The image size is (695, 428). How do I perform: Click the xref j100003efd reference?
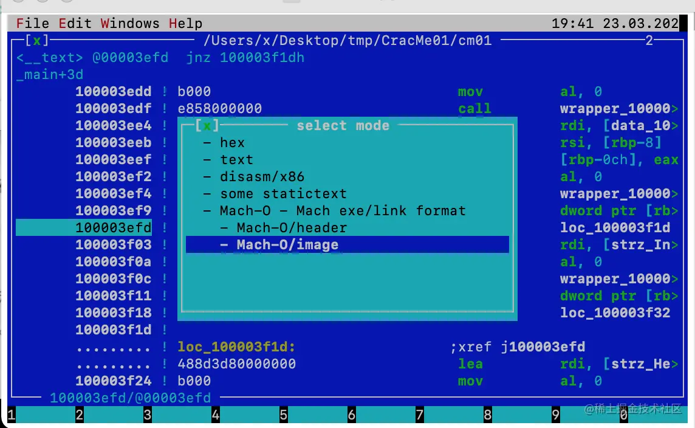coord(518,347)
